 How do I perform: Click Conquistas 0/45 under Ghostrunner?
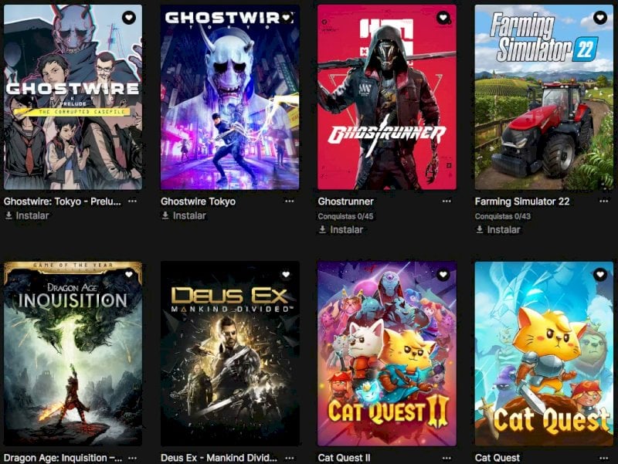[x=345, y=216]
